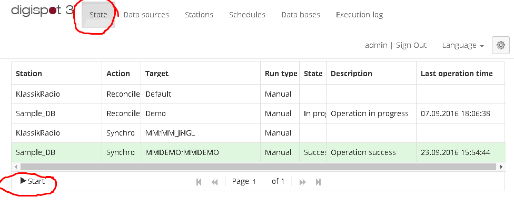Click the 'Succes' state cell
Viewport: 514px width, 207px height.
(x=313, y=152)
